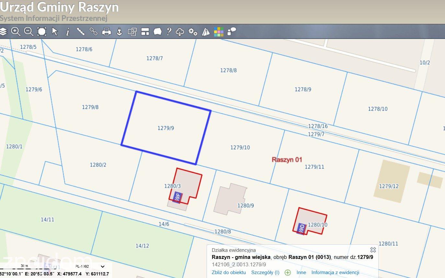
Task: Open Informacja z ewidencji link
Action: click(x=335, y=273)
